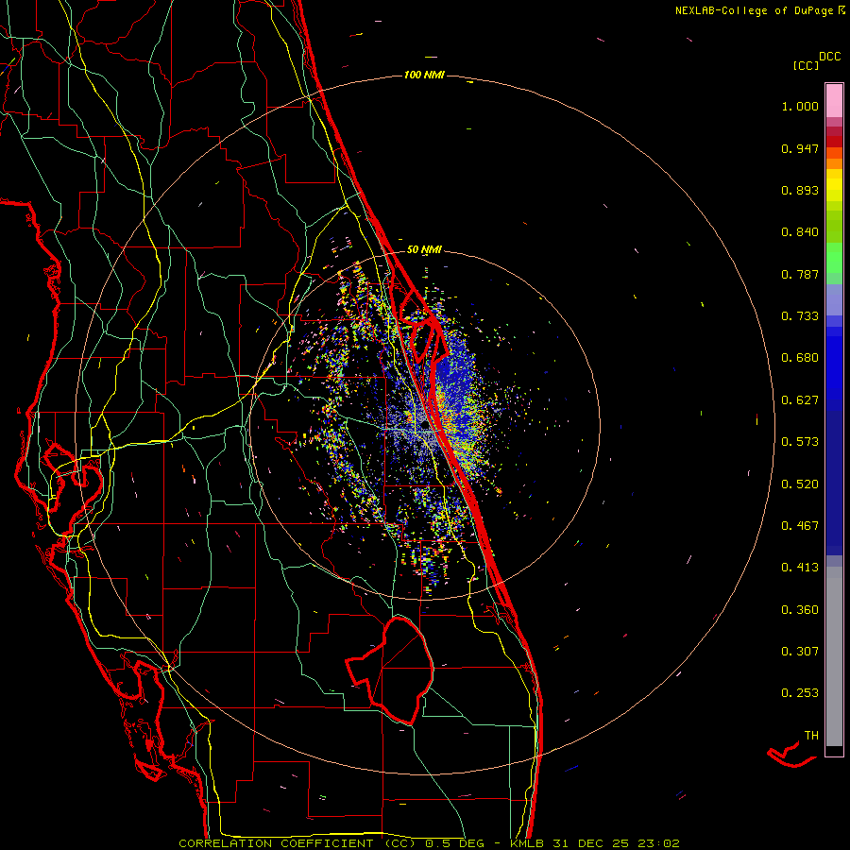This screenshot has width=850, height=850.
Task: Click the 1.000 scale value
Action: [800, 106]
